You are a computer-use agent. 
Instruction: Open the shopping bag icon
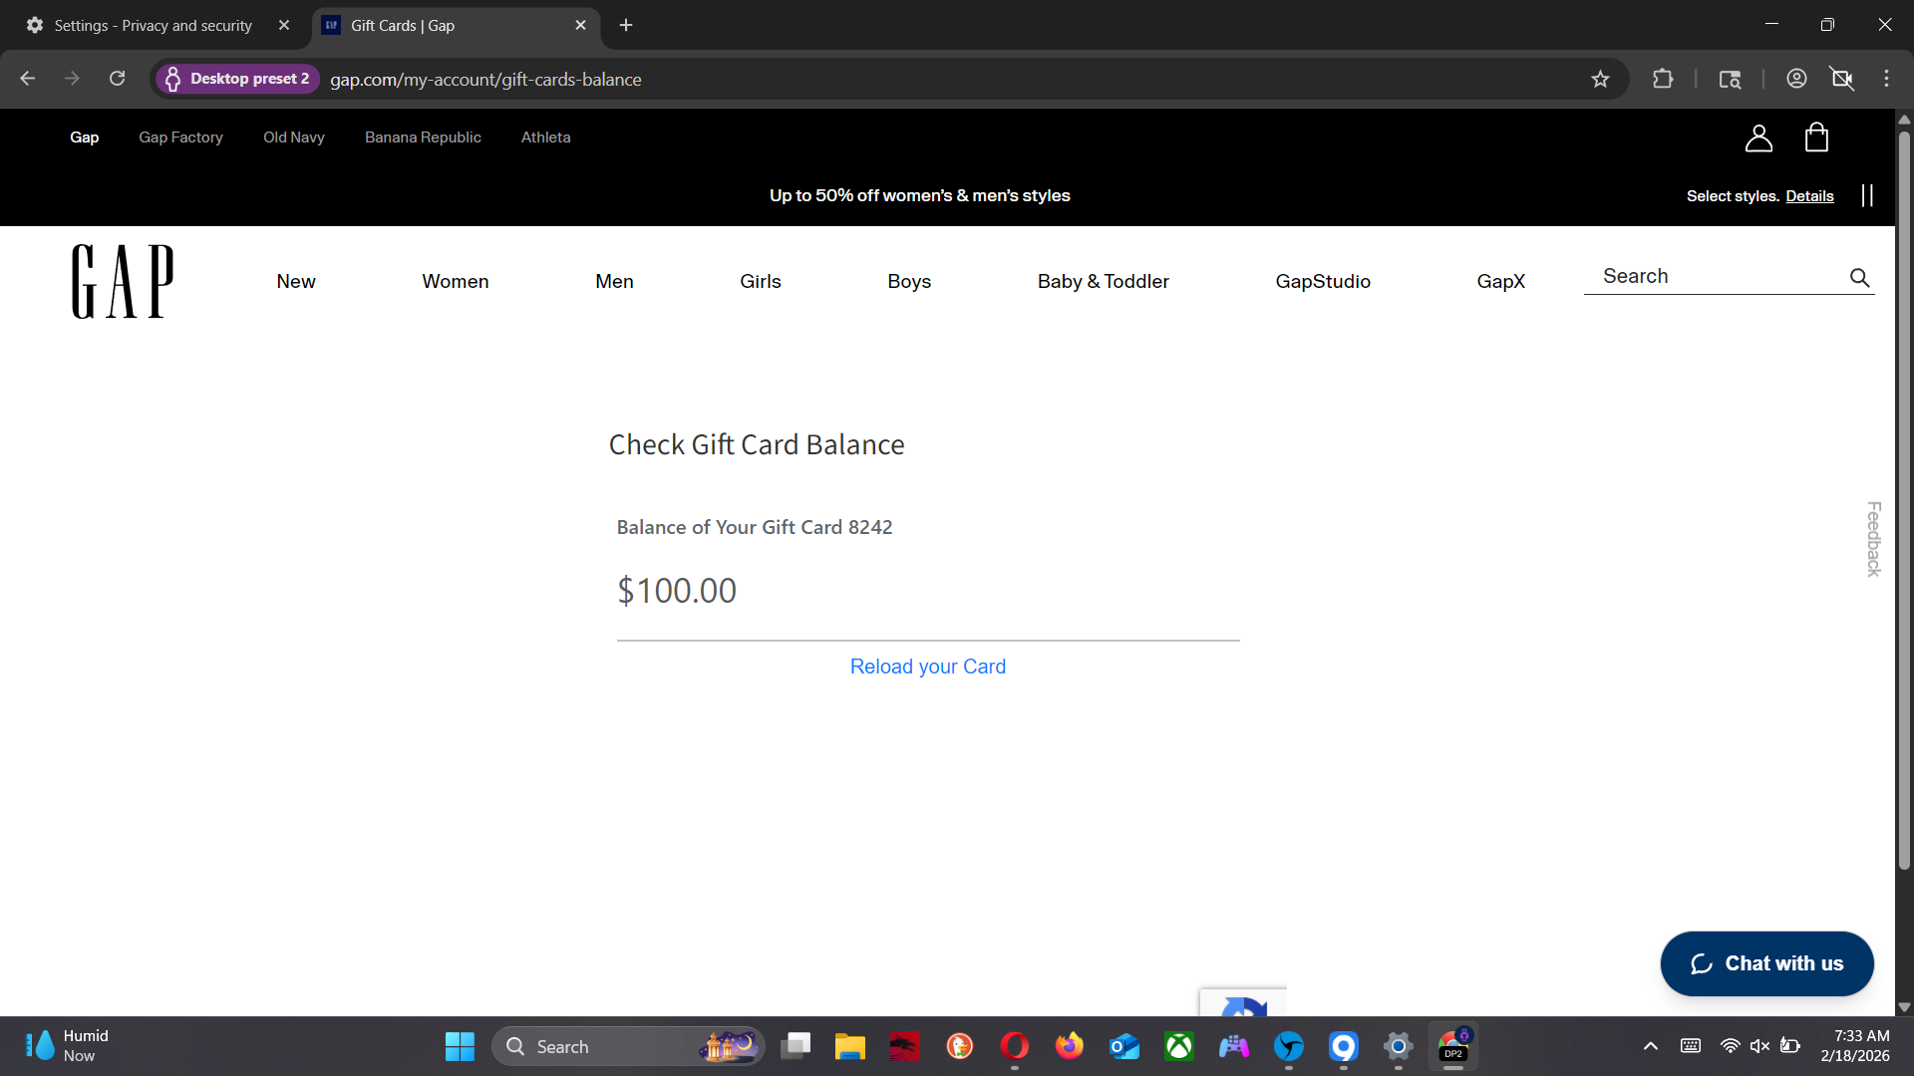(x=1816, y=137)
